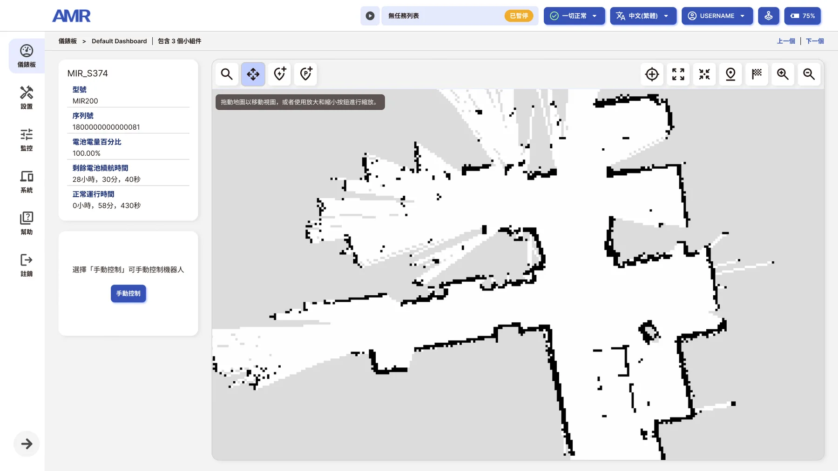Go to 下一個 dashboard link
The height and width of the screenshot is (471, 838).
pos(815,41)
